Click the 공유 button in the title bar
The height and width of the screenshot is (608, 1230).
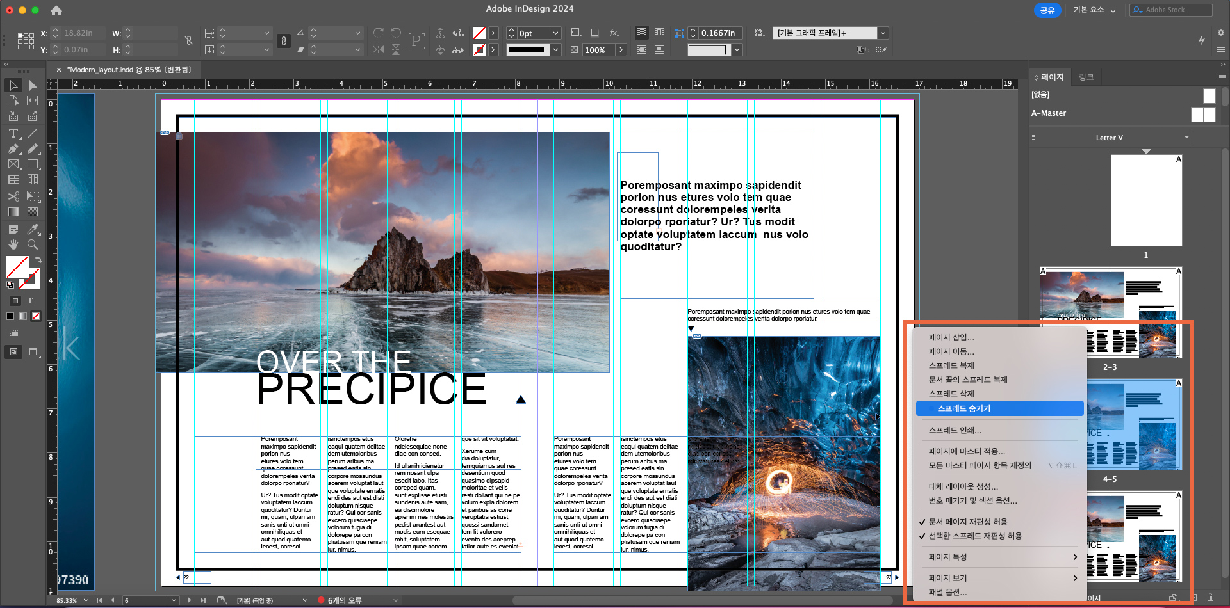1047,10
